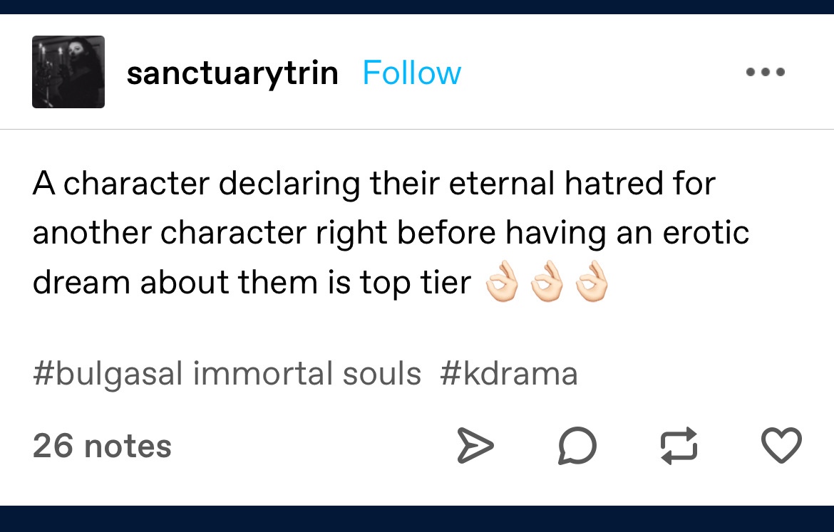Open the three-dot post options menu
This screenshot has height=532, width=834.
(765, 73)
